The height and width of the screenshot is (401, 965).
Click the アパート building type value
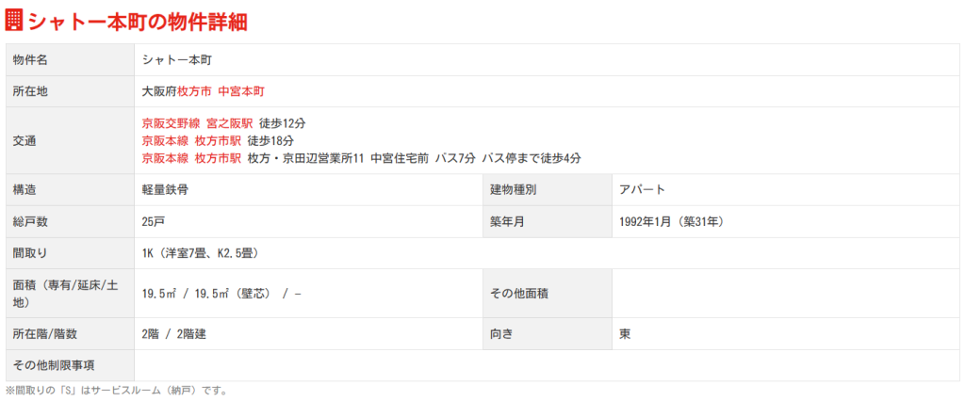click(643, 189)
